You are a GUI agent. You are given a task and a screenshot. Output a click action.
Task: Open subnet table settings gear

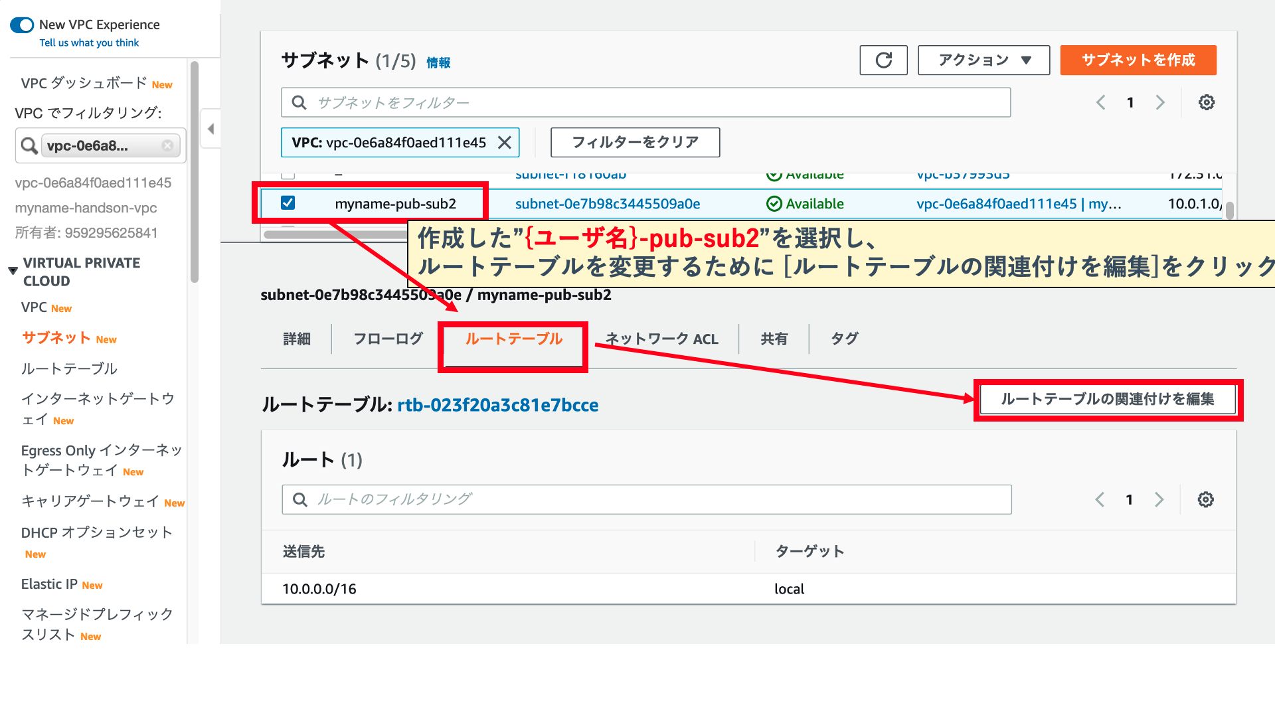[x=1207, y=102]
